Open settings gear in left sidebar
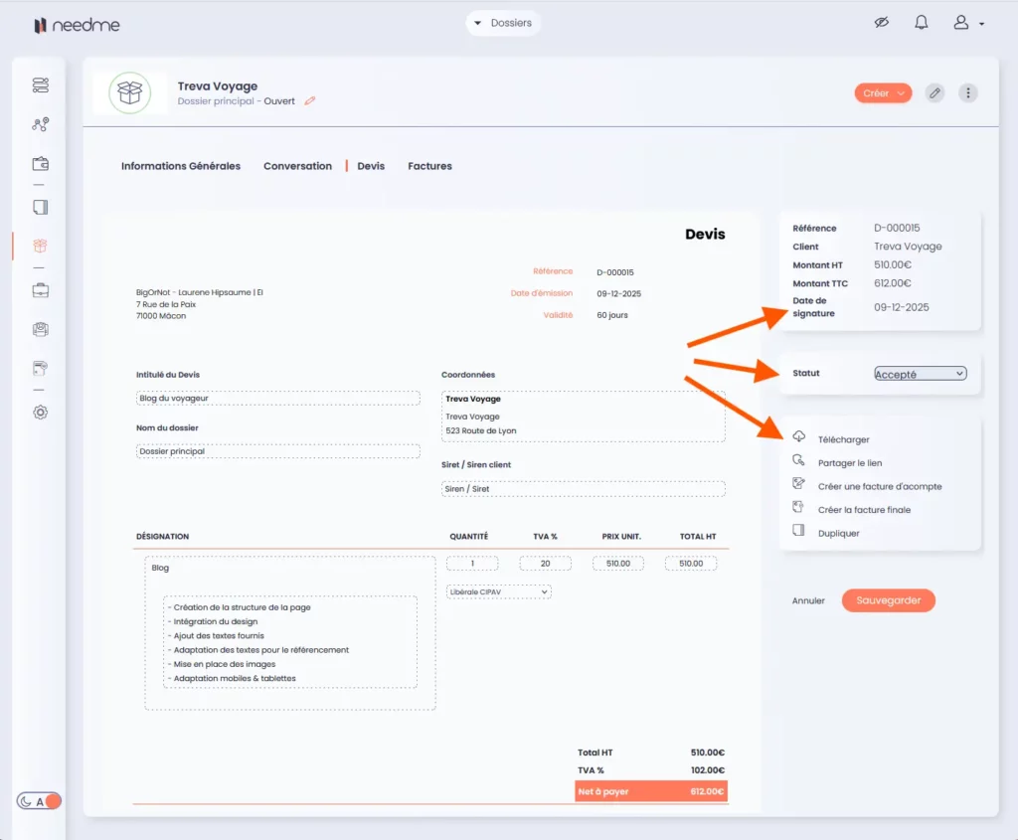The image size is (1018, 840). [x=40, y=412]
